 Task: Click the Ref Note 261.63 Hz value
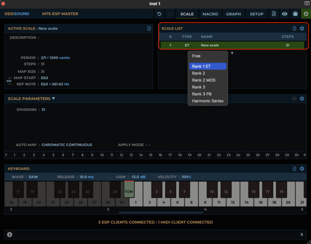click(x=59, y=84)
